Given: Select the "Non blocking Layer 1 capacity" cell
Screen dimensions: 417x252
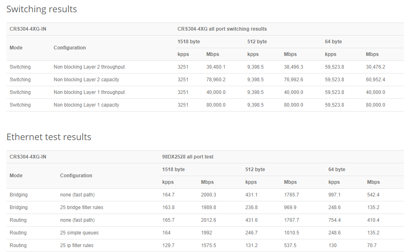Looking at the screenshot, I should pyautogui.click(x=86, y=105).
